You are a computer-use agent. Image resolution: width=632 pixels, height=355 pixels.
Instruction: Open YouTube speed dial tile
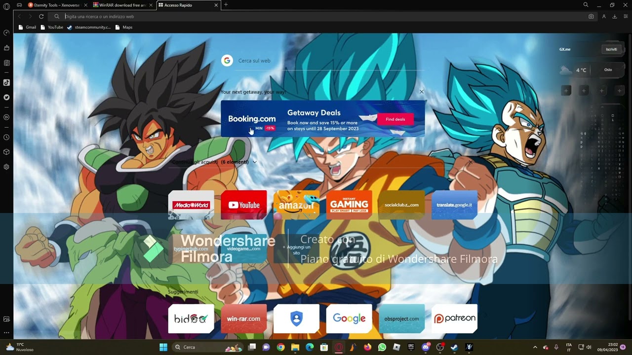point(244,205)
